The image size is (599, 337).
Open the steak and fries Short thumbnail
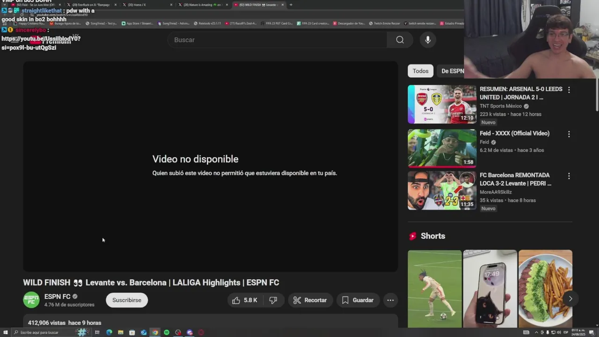coord(545,289)
